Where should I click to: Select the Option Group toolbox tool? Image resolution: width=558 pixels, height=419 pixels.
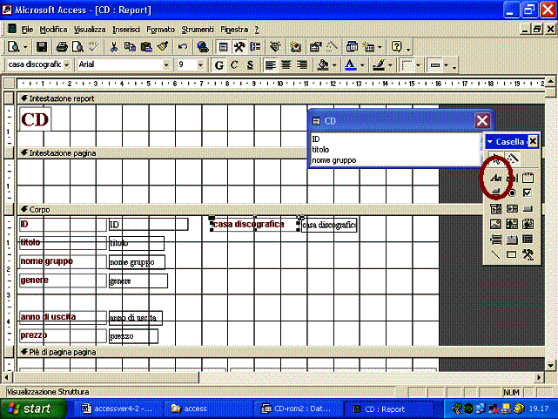(528, 178)
